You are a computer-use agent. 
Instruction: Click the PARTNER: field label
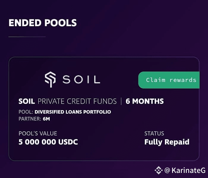pyautogui.click(x=30, y=118)
